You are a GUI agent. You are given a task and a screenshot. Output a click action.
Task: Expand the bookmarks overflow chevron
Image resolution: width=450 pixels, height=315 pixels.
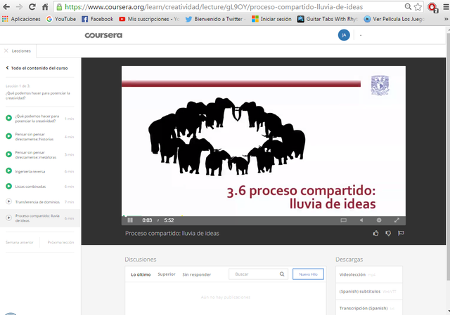pos(446,19)
